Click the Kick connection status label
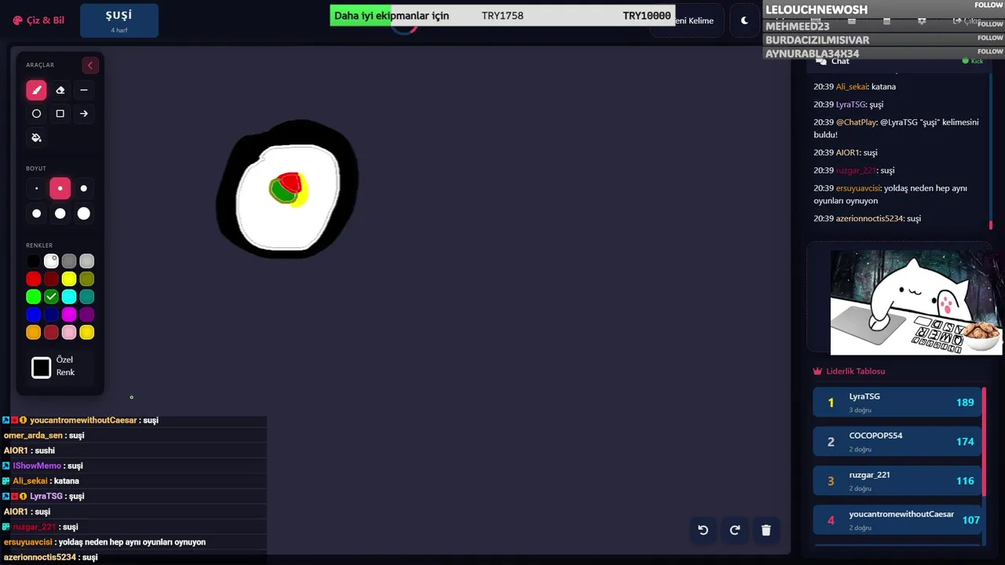 [973, 60]
